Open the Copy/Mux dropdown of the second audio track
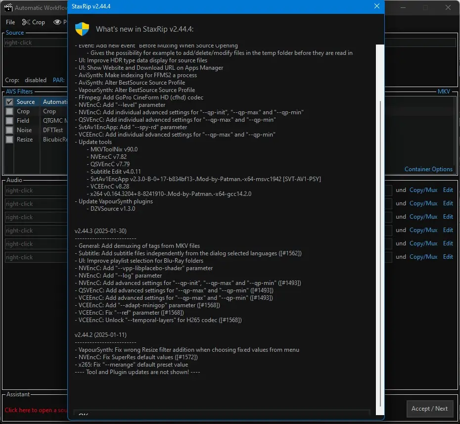460x424 pixels. [423, 203]
